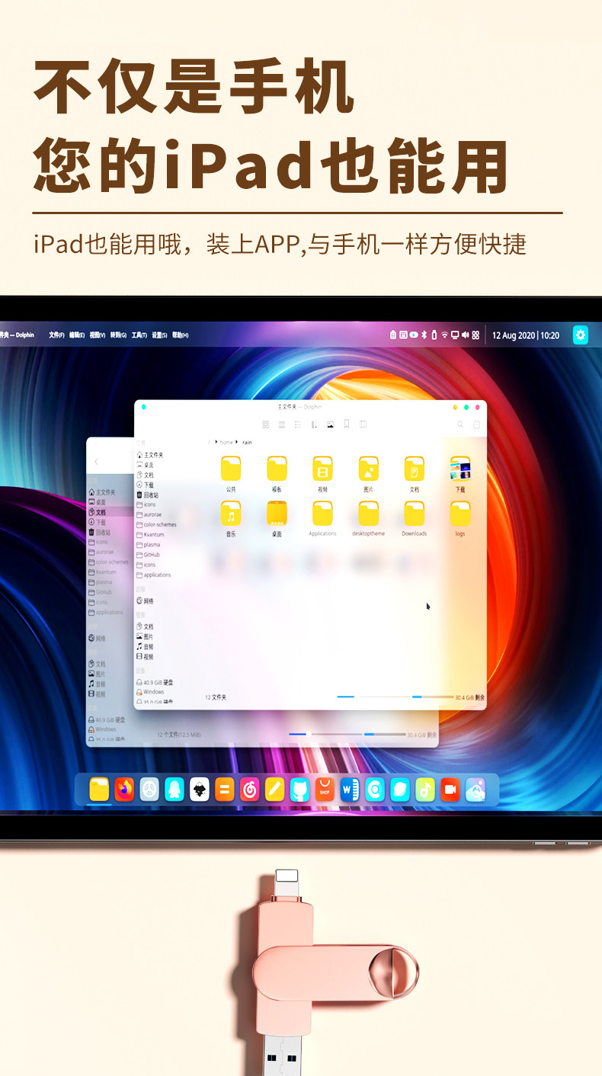Open 帮助(H) menu in the top bar
Viewport: 602px width, 1076px height.
click(180, 335)
